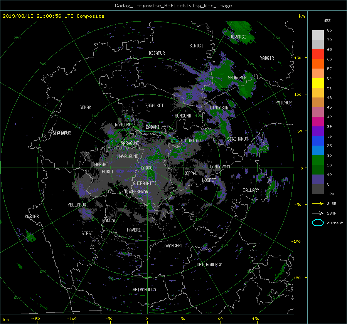This screenshot has height=324, width=347.
Task: Click the BADAMI city label
Action: pos(153,127)
